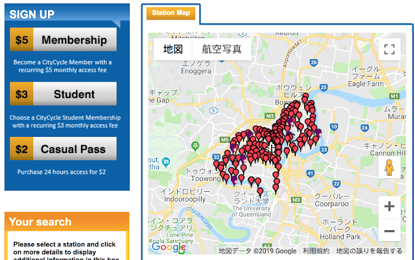Viewport: 415px width, 260px height.
Task: Click route 10 highway shield
Action: click(x=334, y=127)
